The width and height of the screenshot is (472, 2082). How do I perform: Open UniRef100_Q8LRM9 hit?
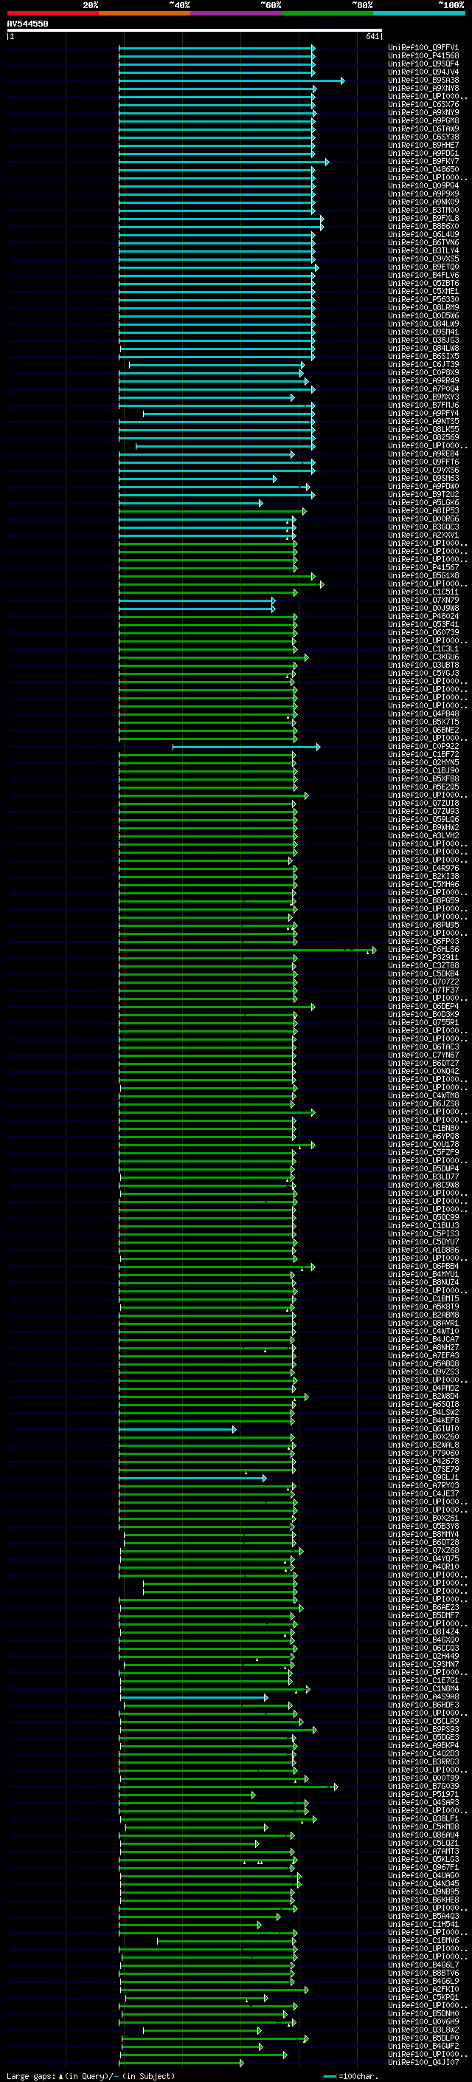pyautogui.click(x=423, y=308)
